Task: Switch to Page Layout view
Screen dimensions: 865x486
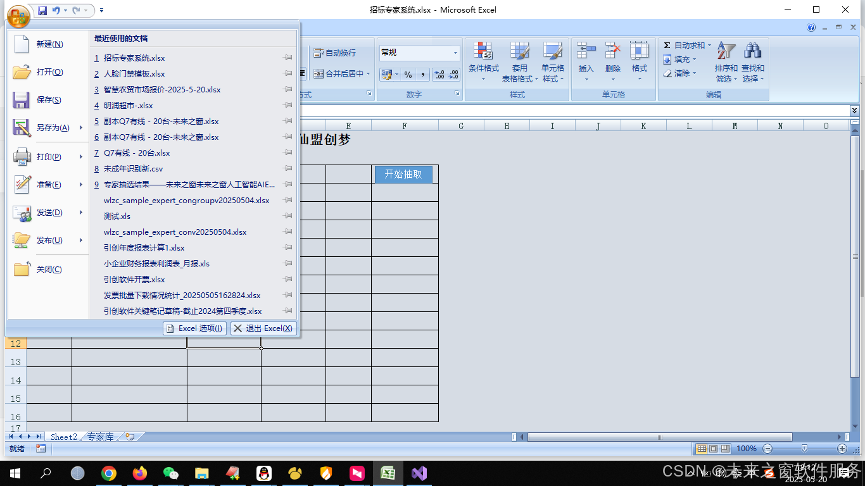Action: (x=713, y=449)
